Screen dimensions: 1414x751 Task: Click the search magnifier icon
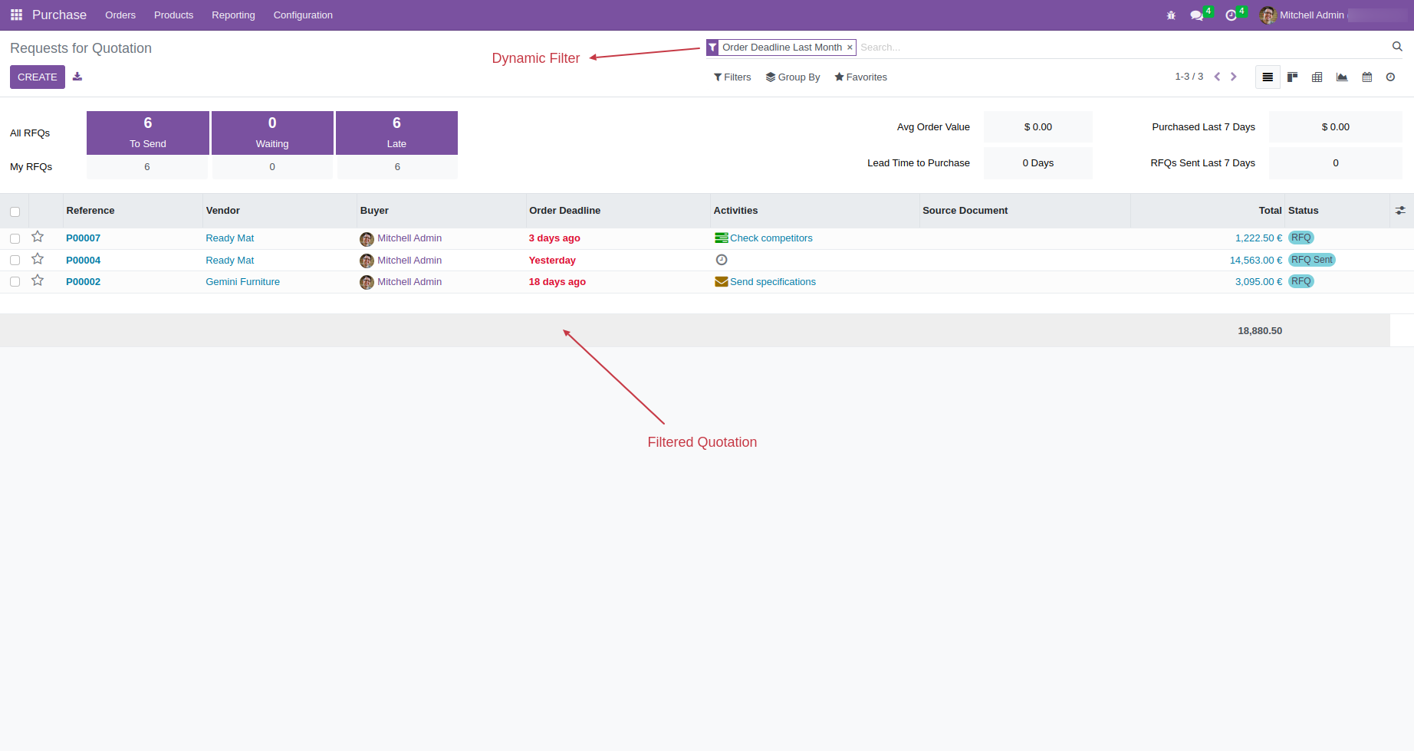pyautogui.click(x=1397, y=47)
